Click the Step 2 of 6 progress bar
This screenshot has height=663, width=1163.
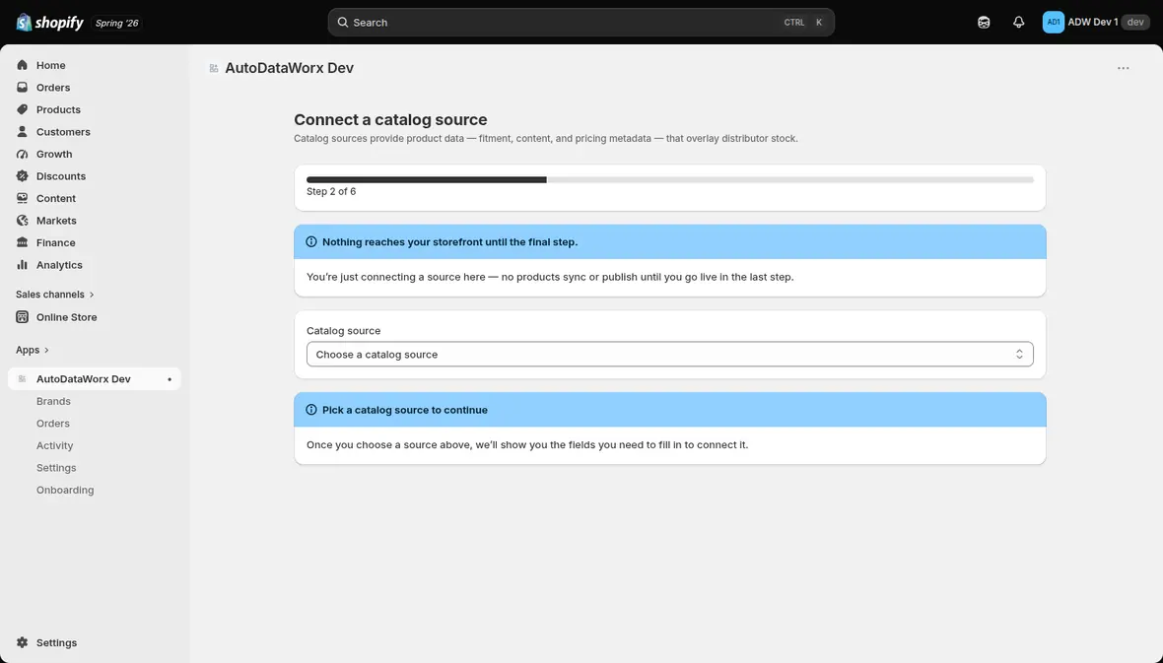pyautogui.click(x=670, y=180)
